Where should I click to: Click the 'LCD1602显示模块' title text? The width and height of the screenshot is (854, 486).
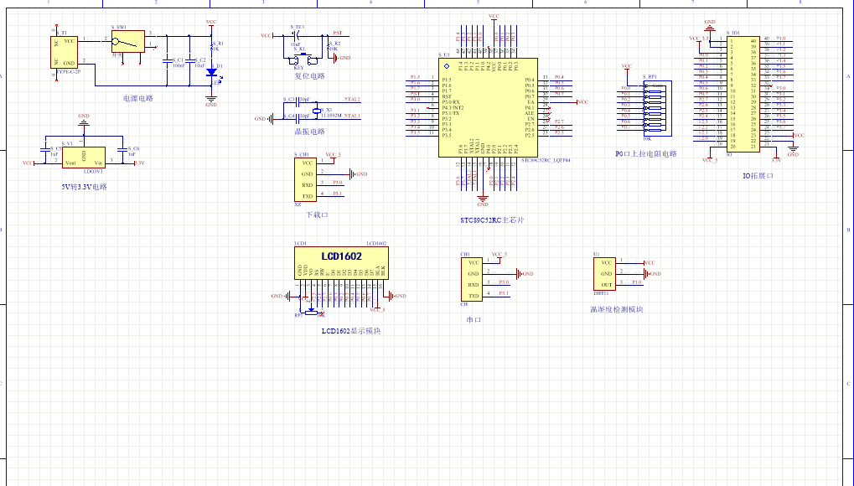(x=351, y=331)
